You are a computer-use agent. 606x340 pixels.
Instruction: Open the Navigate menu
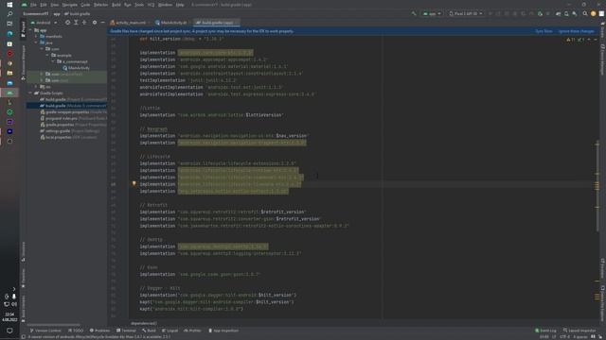click(69, 5)
